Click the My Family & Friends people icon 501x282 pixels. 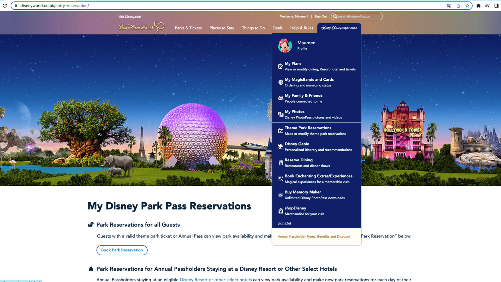(x=281, y=98)
